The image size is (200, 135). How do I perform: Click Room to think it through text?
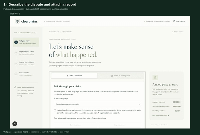tap(26, 87)
